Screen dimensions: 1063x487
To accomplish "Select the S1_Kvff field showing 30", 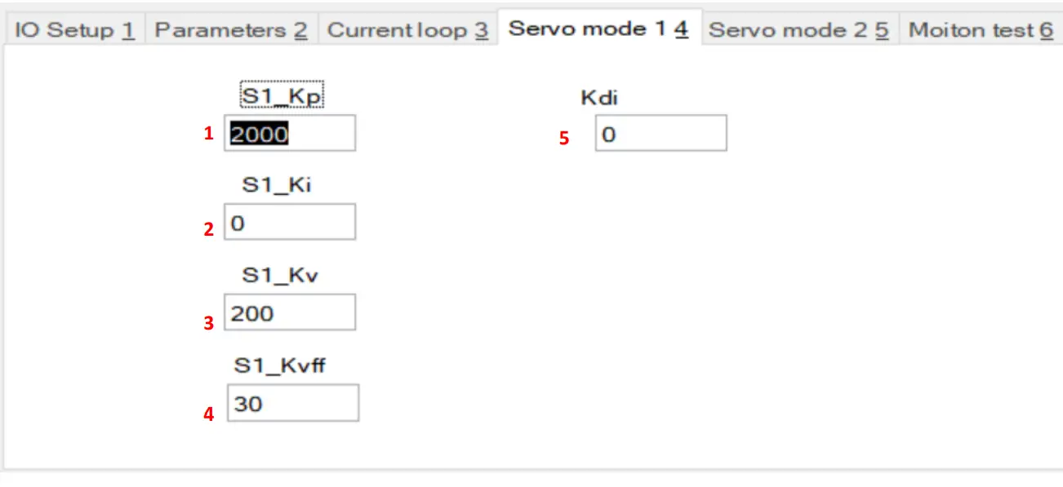I will [x=292, y=403].
